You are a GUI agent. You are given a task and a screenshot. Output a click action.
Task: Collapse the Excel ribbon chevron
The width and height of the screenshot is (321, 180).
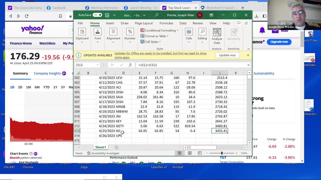point(249,49)
